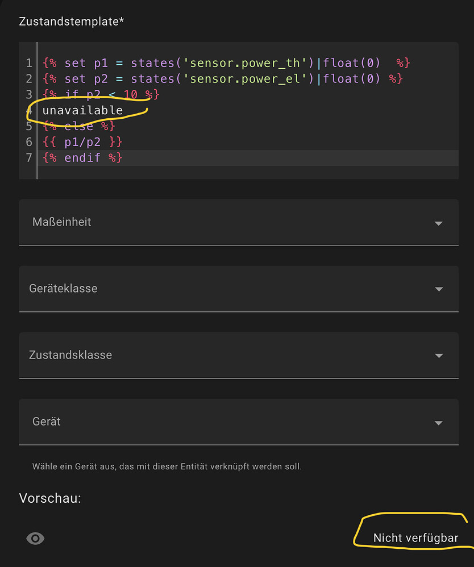Expand the Zustandsklasse selection list
Viewport: 474px width, 567px height.
(439, 355)
